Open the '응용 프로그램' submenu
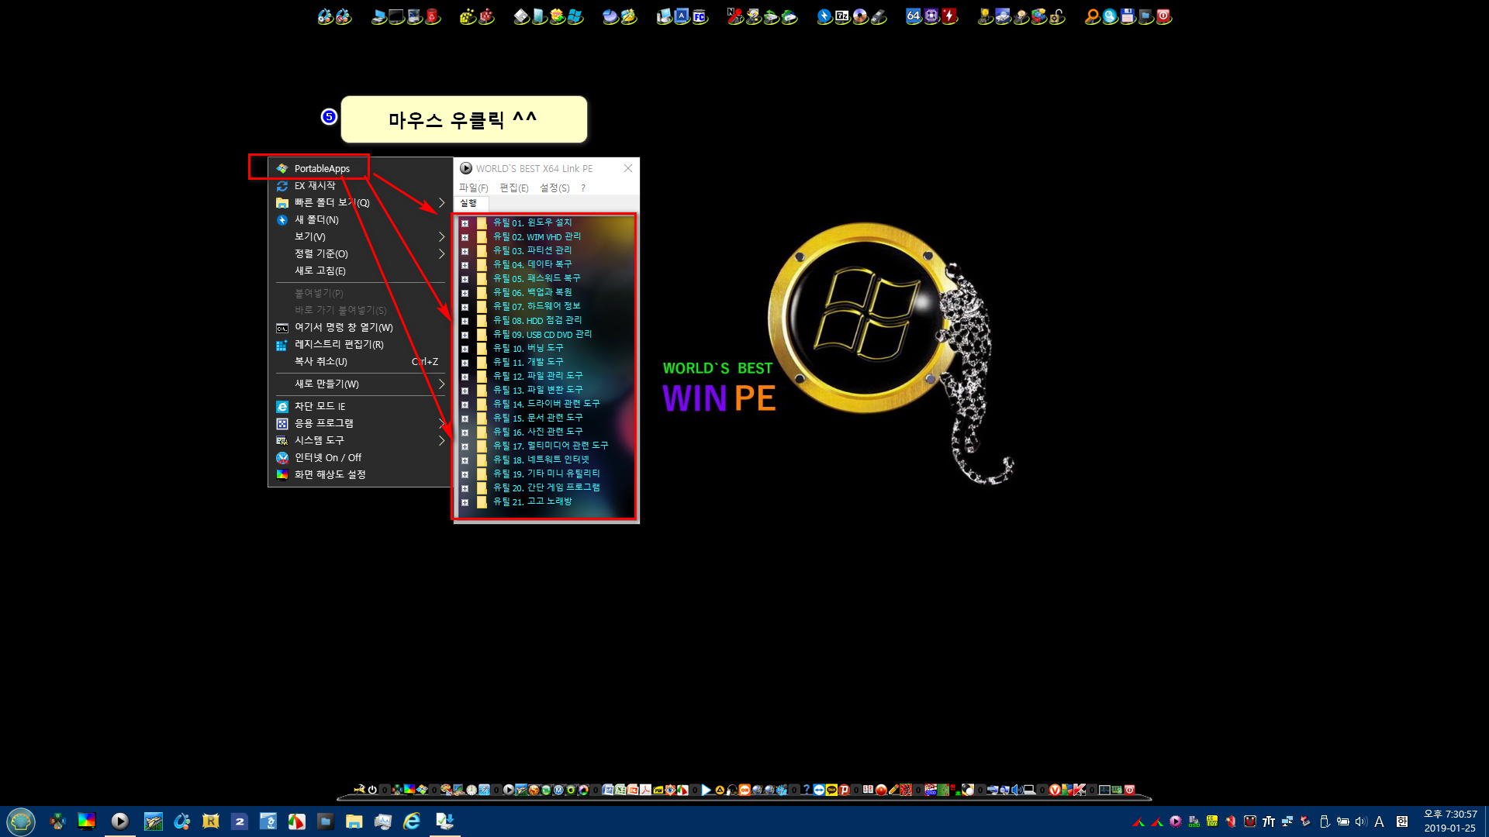 tap(360, 423)
